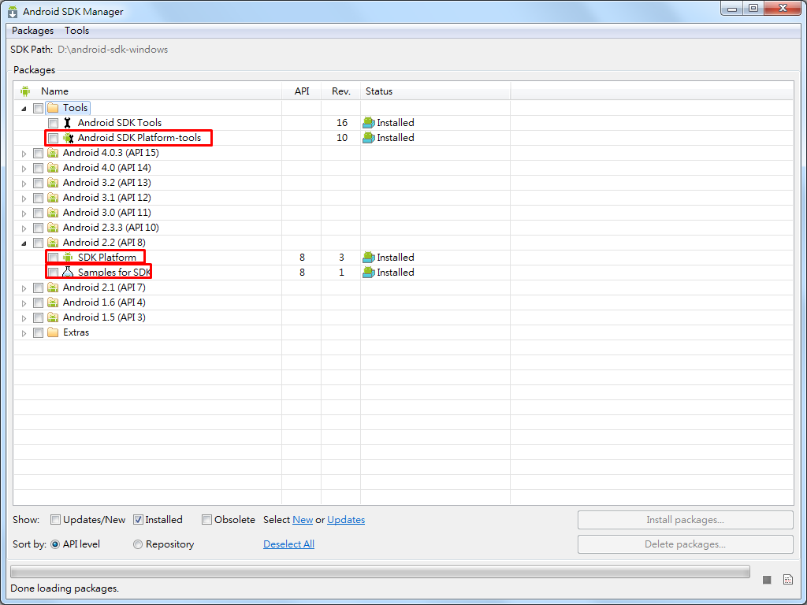Viewport: 807px width, 605px height.
Task: Click the Delete packages button
Action: click(685, 544)
